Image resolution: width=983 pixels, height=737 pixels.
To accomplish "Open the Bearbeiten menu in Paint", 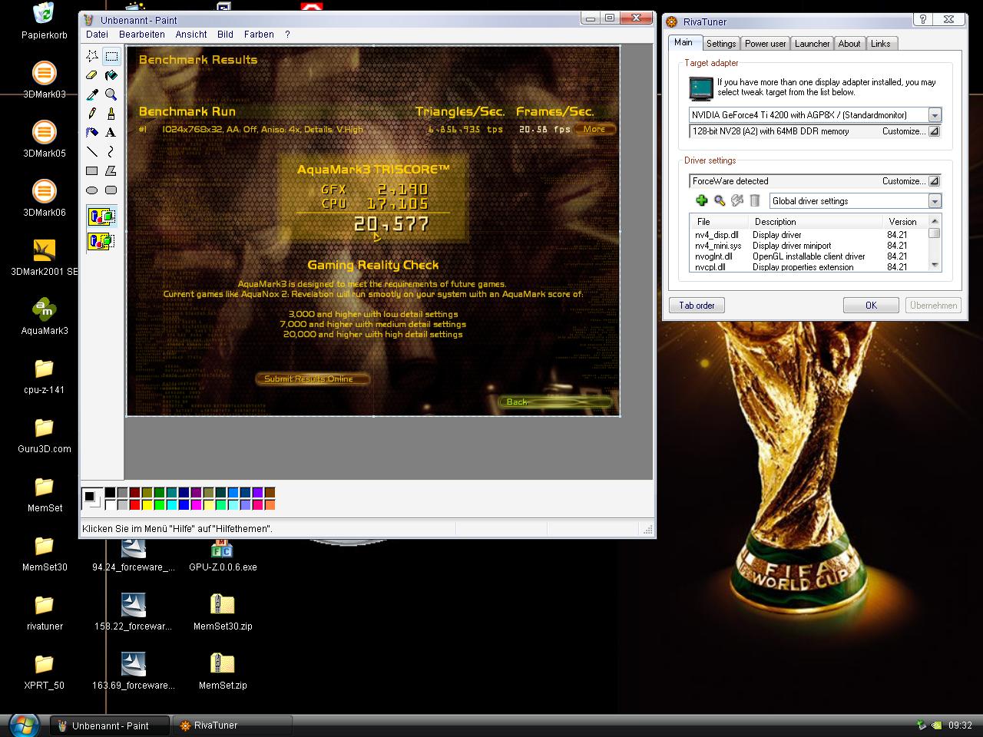I will click(x=142, y=35).
